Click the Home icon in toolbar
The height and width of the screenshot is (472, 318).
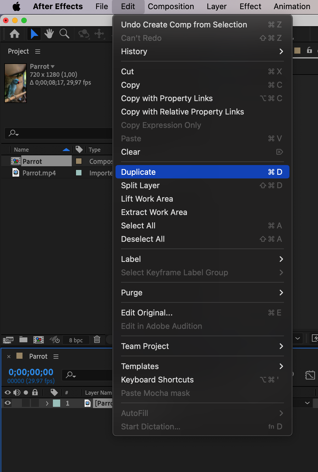tap(15, 34)
